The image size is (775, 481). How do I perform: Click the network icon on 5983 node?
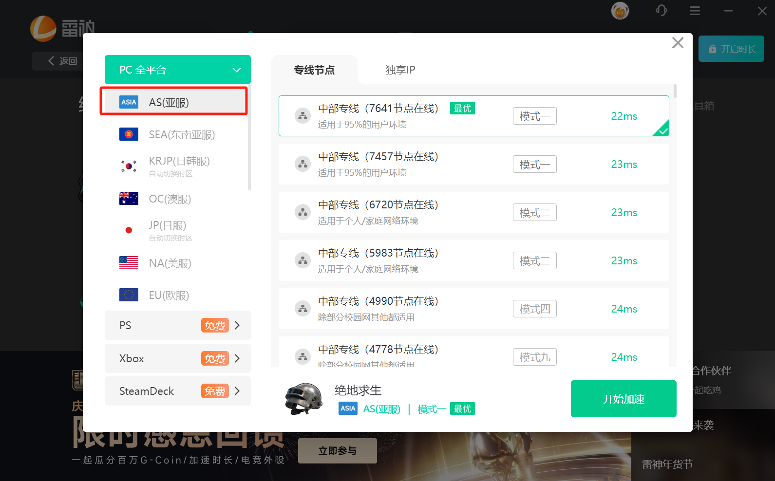303,260
